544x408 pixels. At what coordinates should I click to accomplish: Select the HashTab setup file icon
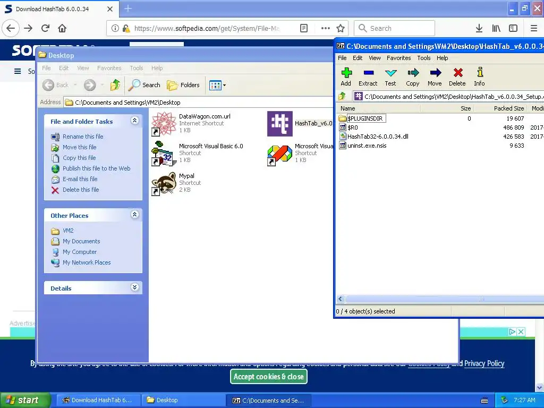279,123
